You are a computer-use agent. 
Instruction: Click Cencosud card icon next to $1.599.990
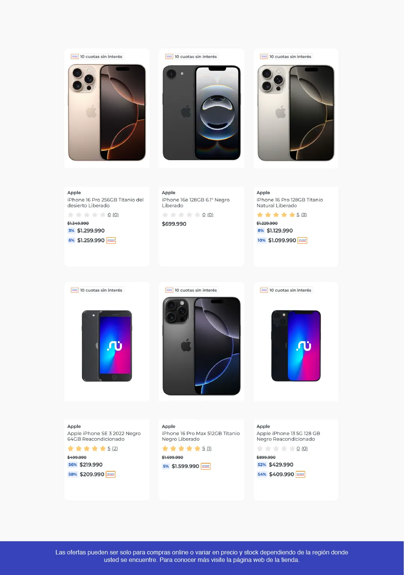pos(206,466)
